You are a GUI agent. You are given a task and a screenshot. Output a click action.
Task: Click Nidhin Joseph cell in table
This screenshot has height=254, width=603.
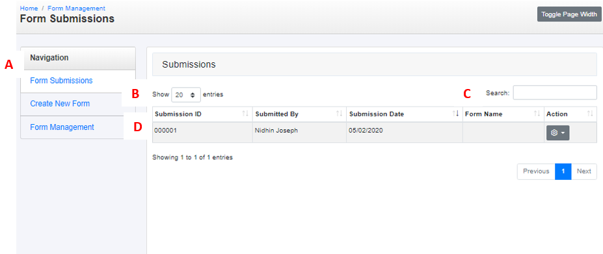tap(299, 133)
